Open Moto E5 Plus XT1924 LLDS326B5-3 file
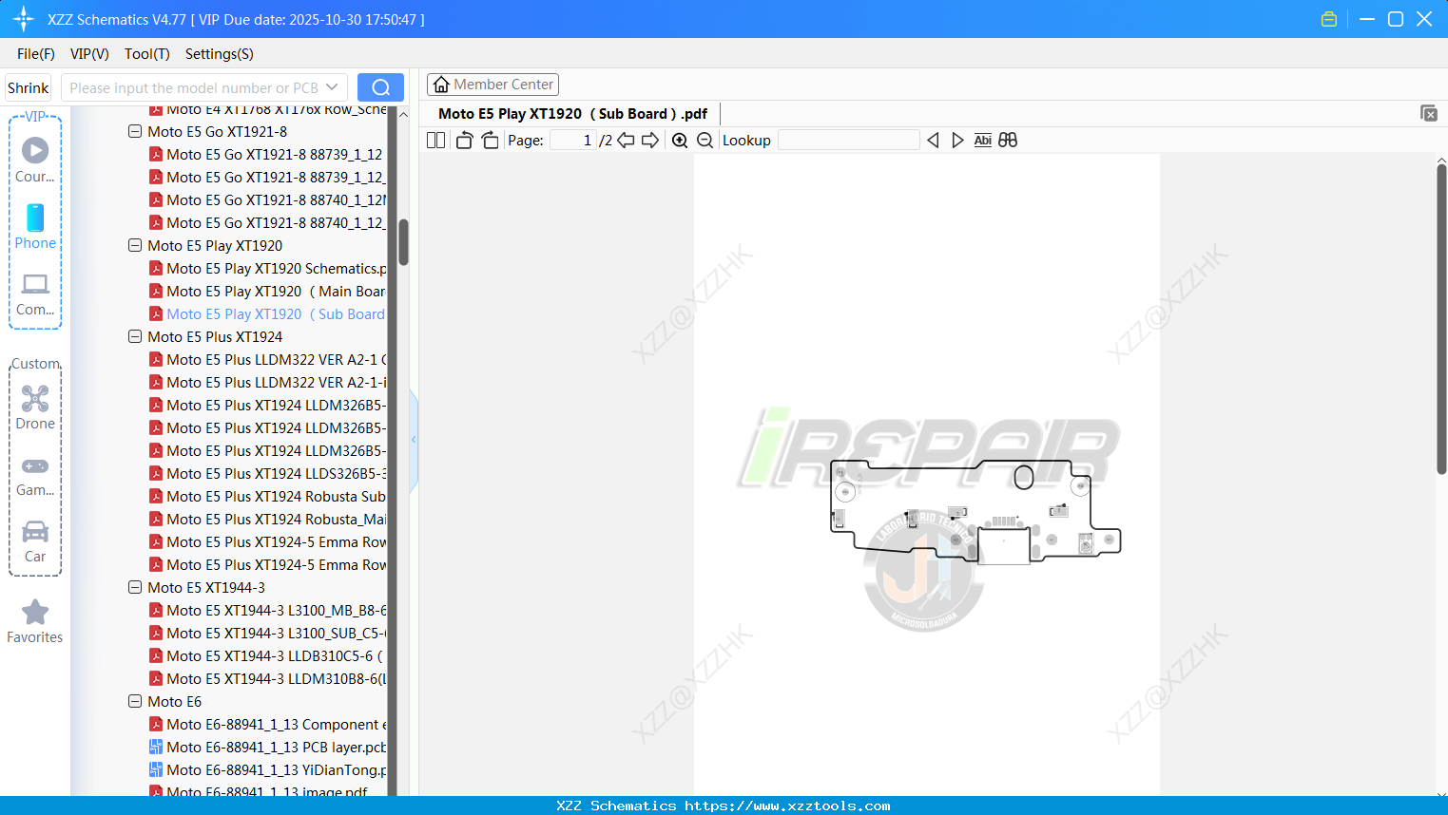Screen dimensions: 1448x815 268,474
